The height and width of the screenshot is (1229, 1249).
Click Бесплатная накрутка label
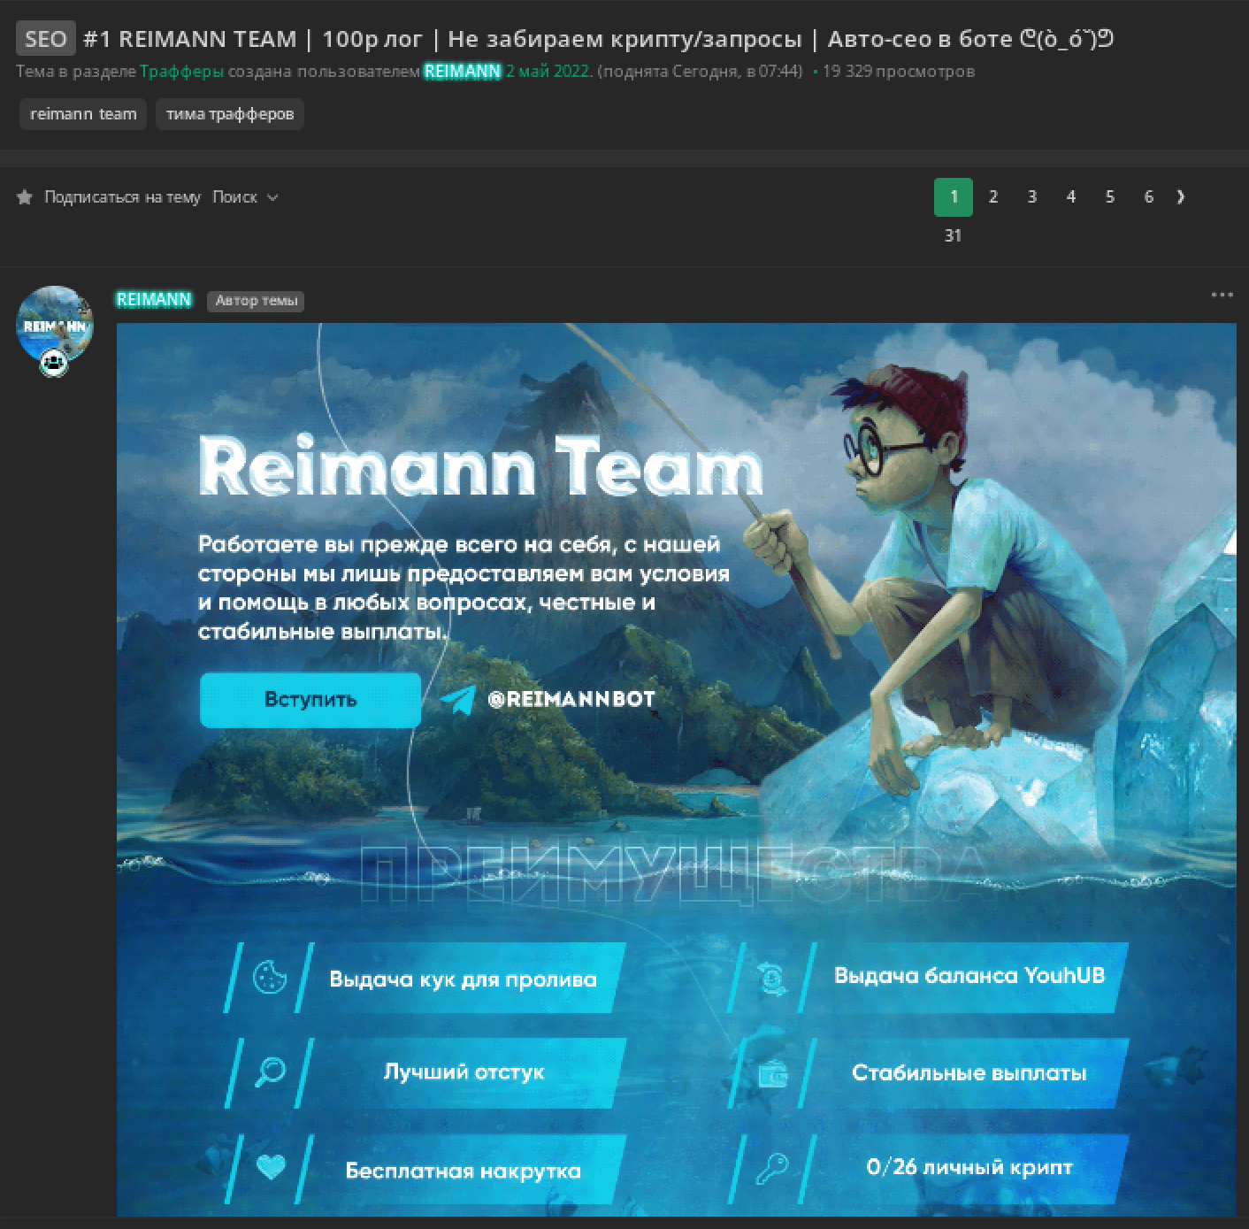point(463,1171)
